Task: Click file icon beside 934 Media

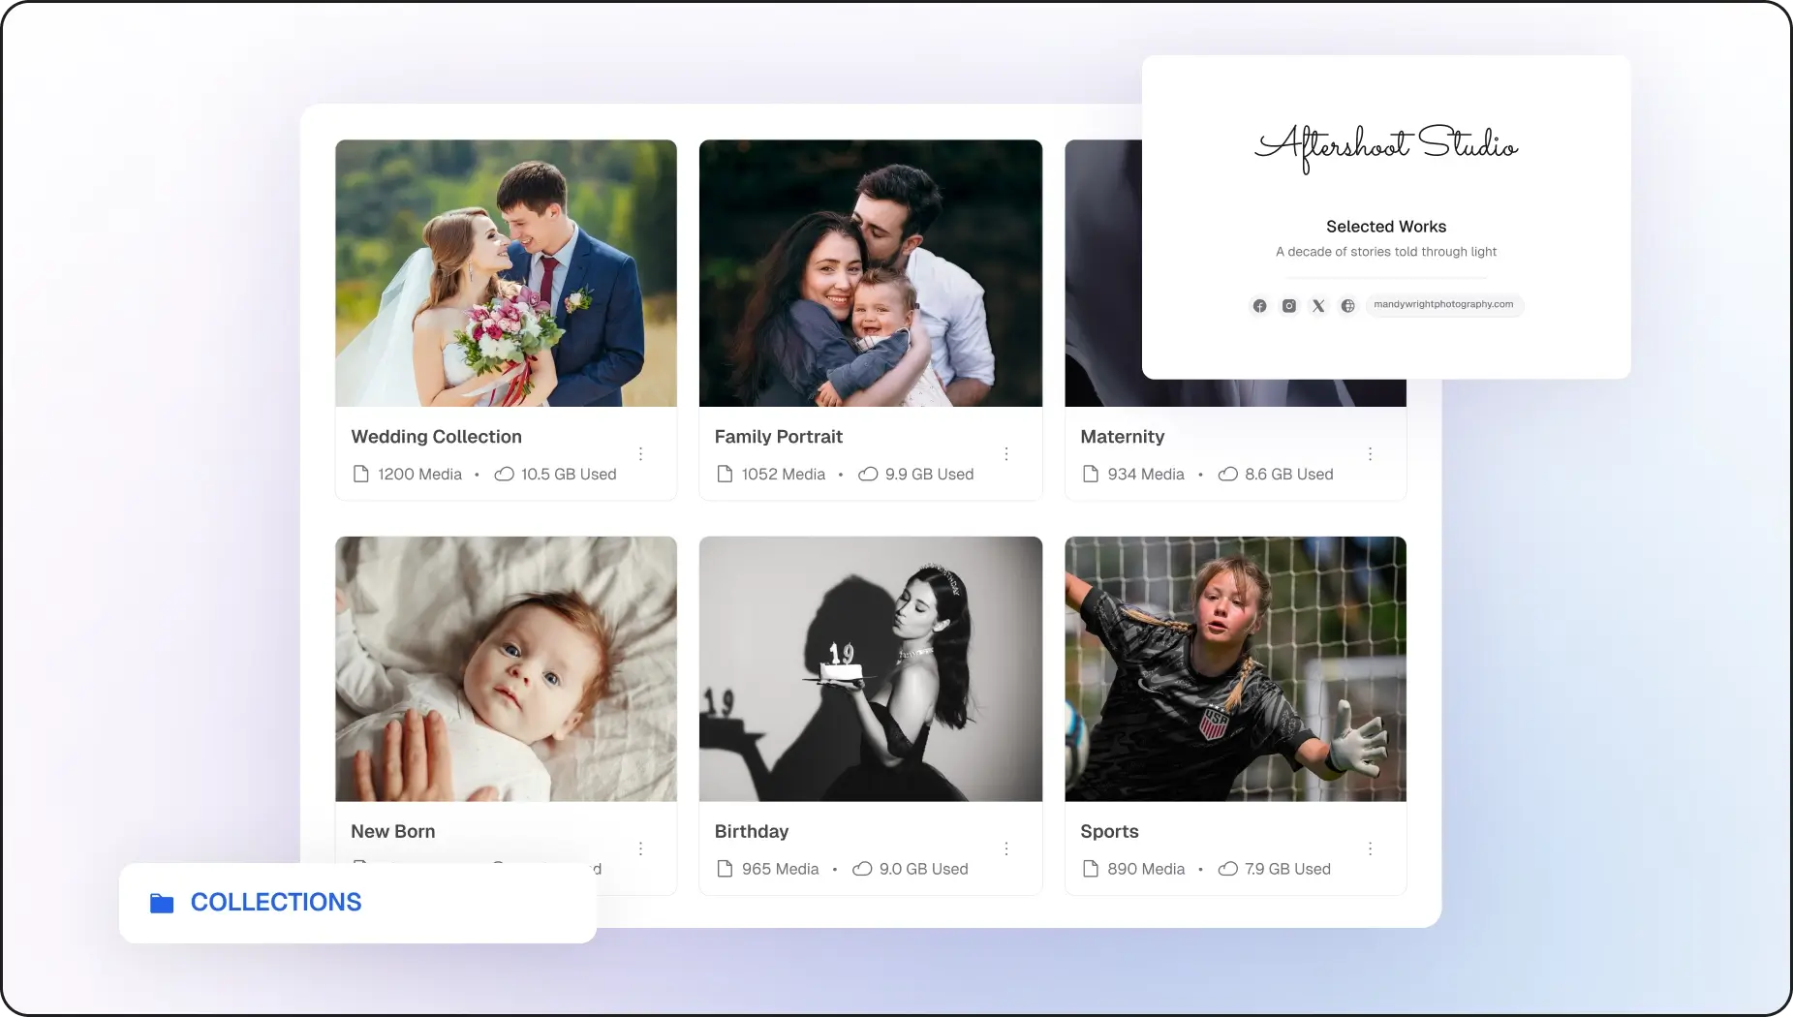Action: tap(1091, 474)
